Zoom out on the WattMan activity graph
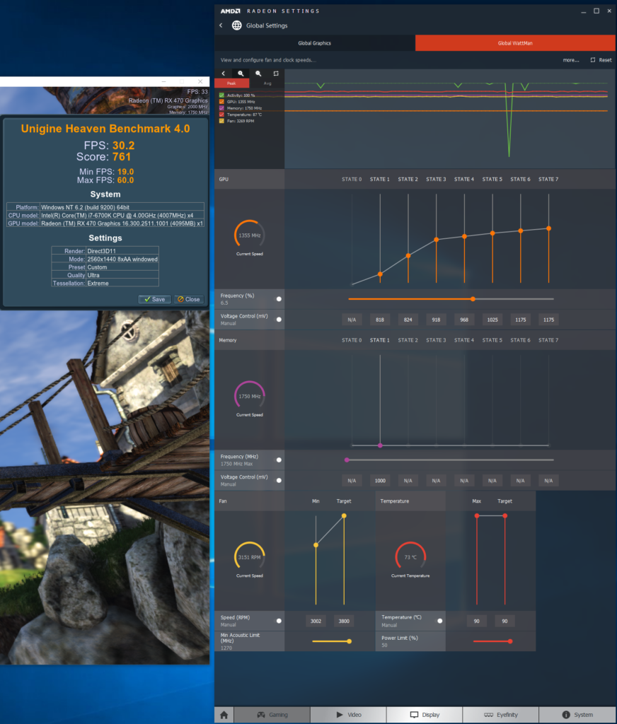Screen dimensions: 617x724 (x=258, y=74)
